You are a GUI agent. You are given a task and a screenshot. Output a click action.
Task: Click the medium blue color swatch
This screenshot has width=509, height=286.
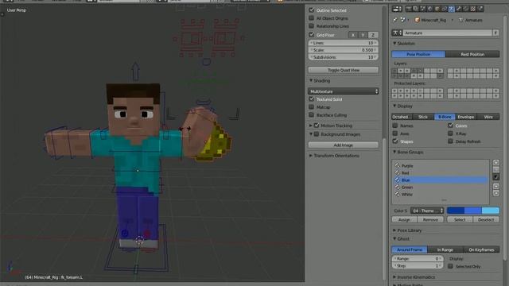pos(473,211)
